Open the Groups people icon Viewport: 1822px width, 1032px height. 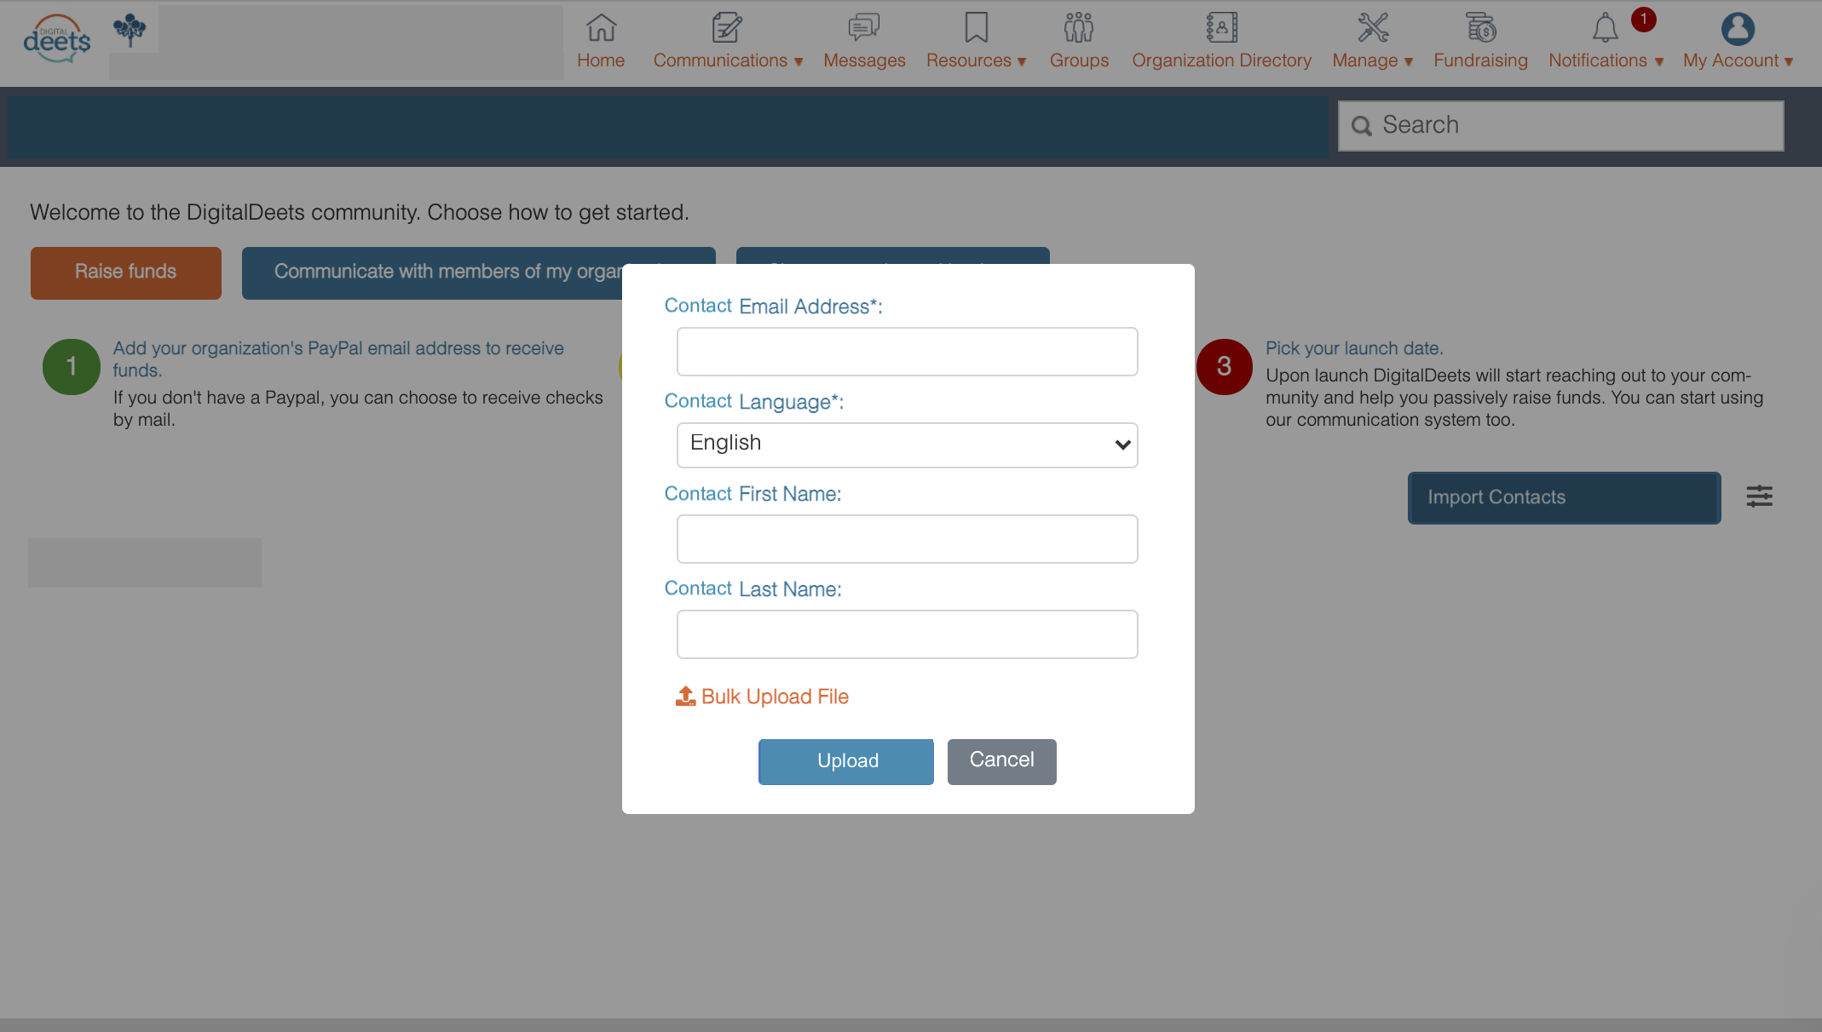click(x=1078, y=28)
